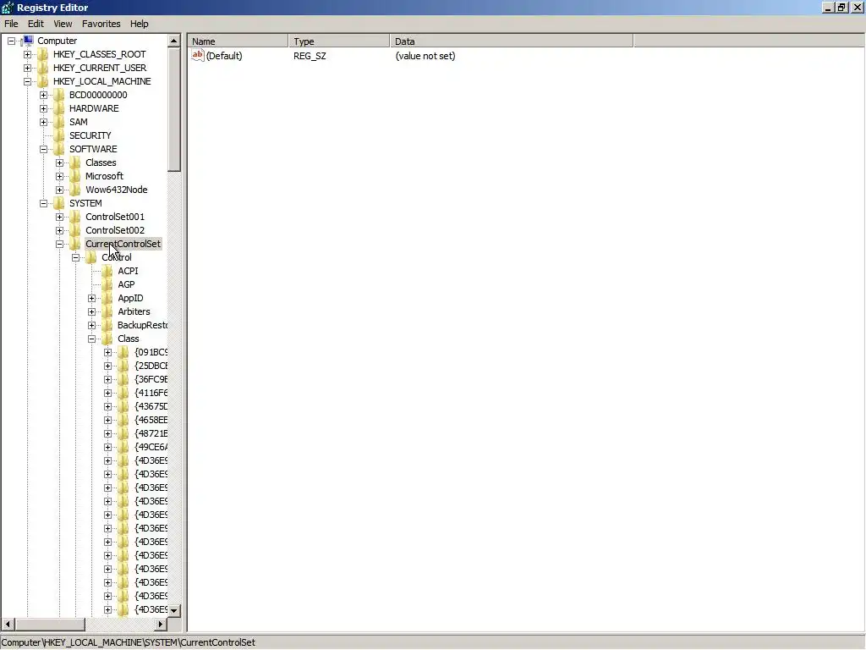Expand ControlSet002 key
Screen dimensions: 866x650
(59, 230)
